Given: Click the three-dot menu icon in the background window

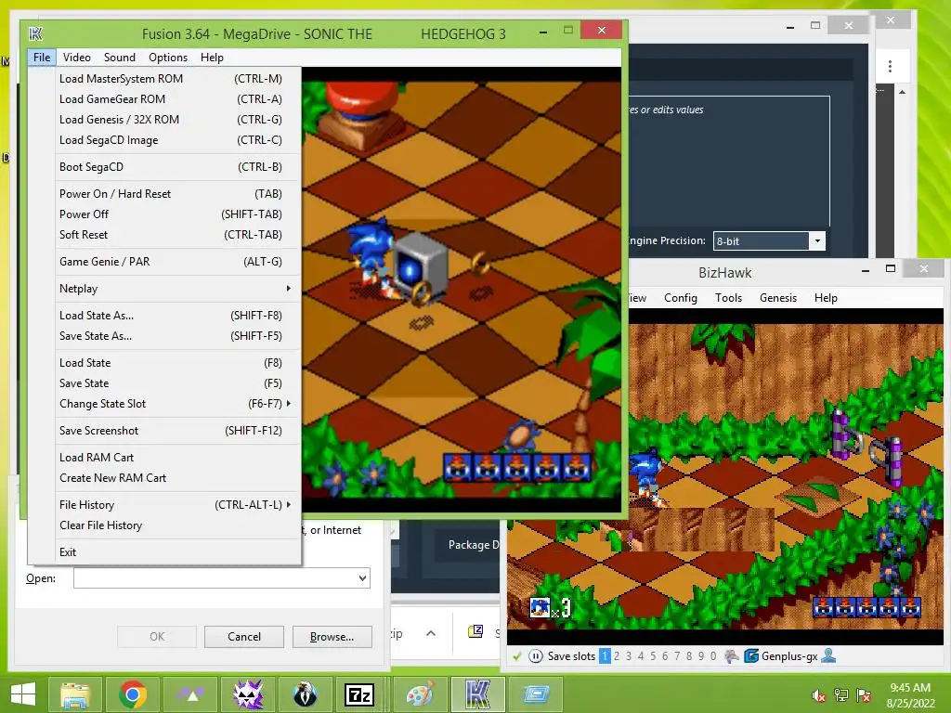Looking at the screenshot, I should coord(890,66).
